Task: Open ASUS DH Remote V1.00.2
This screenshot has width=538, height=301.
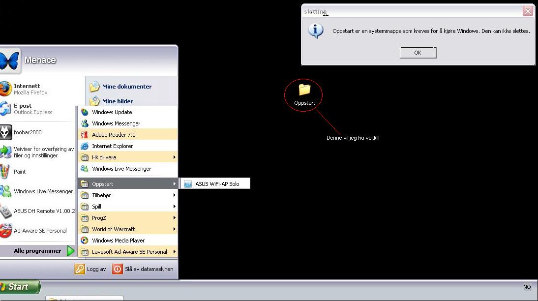Action: 38,211
